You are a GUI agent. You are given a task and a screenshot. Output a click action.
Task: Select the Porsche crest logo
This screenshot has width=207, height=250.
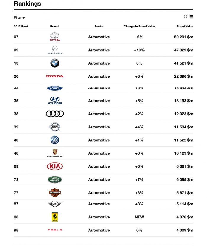[x=54, y=153]
